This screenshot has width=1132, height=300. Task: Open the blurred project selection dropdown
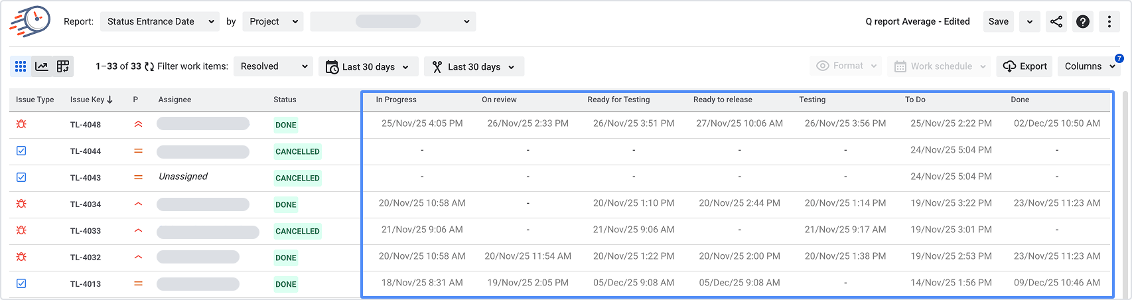(393, 21)
